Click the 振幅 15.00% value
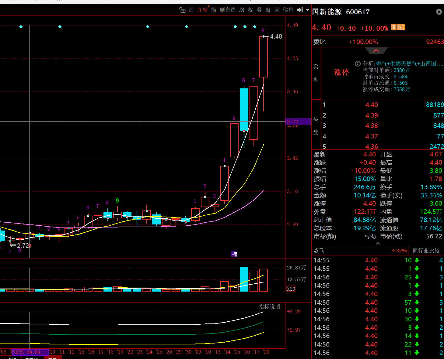Image resolution: width=444 pixels, height=359 pixels. 365,179
